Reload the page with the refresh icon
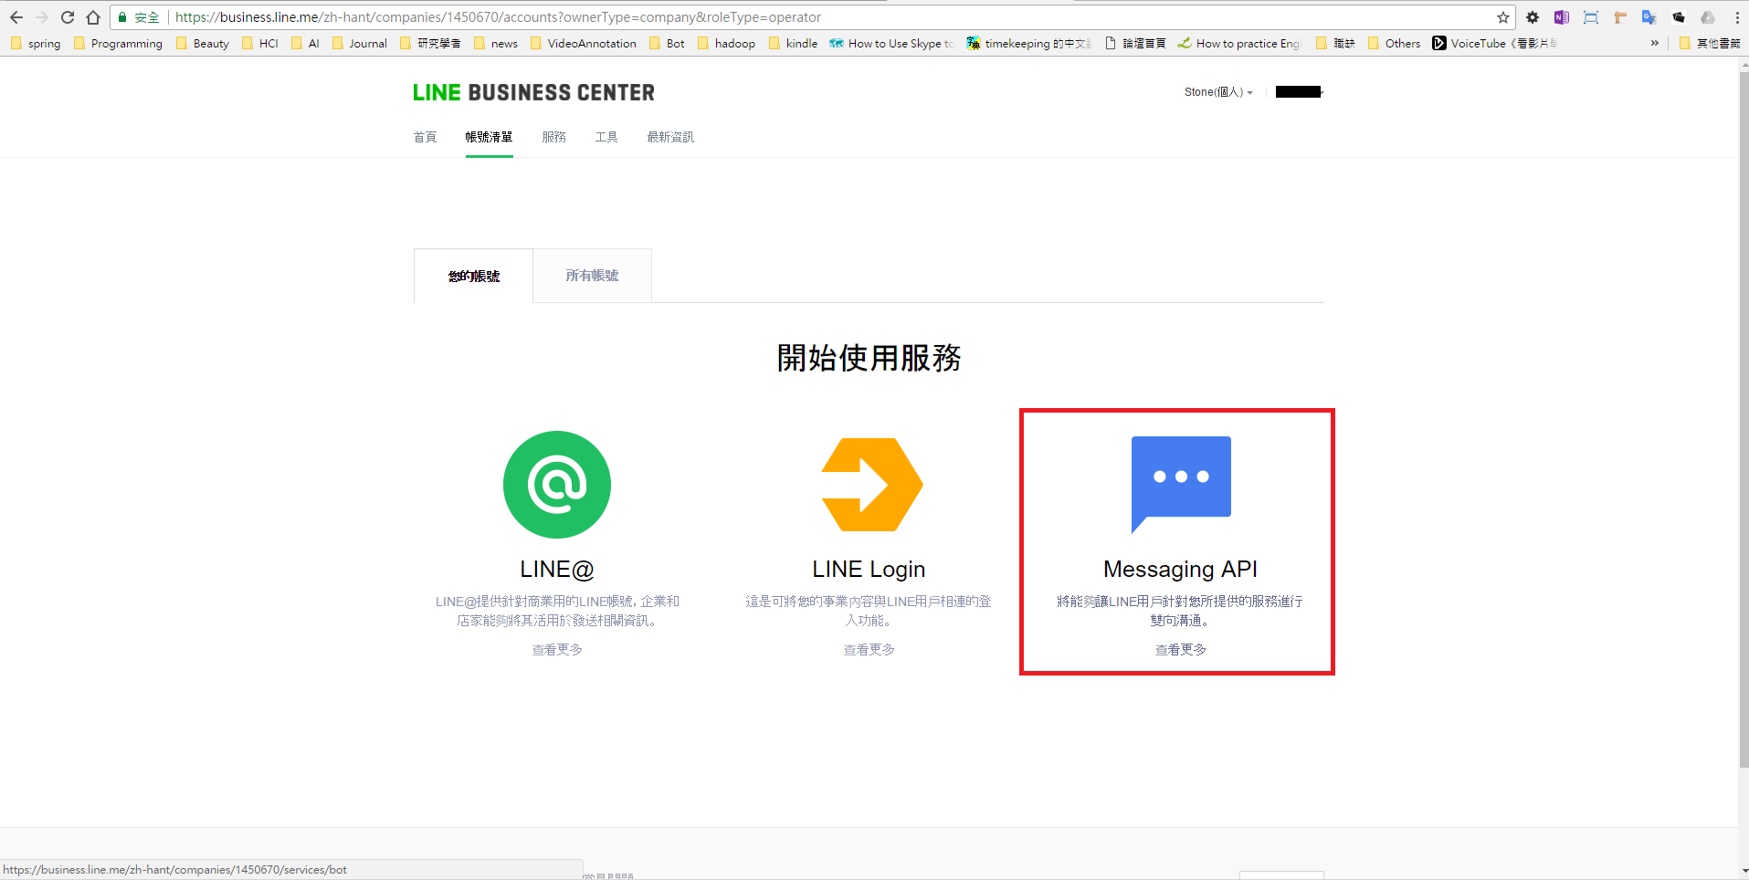Screen dimensions: 1749x880 click(68, 17)
